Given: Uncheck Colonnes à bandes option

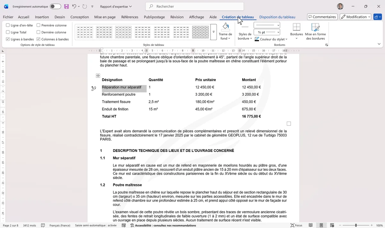Looking at the screenshot, I should click(38, 39).
